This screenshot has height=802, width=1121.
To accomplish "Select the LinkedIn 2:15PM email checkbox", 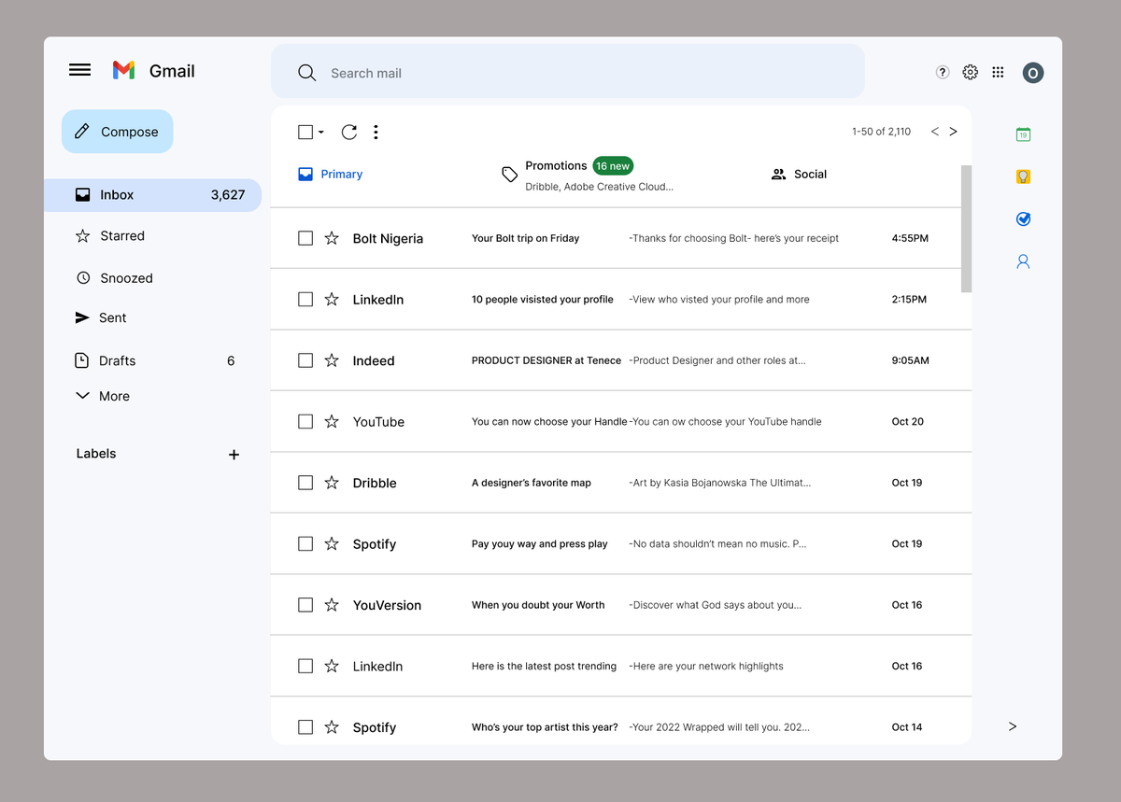I will click(x=305, y=299).
